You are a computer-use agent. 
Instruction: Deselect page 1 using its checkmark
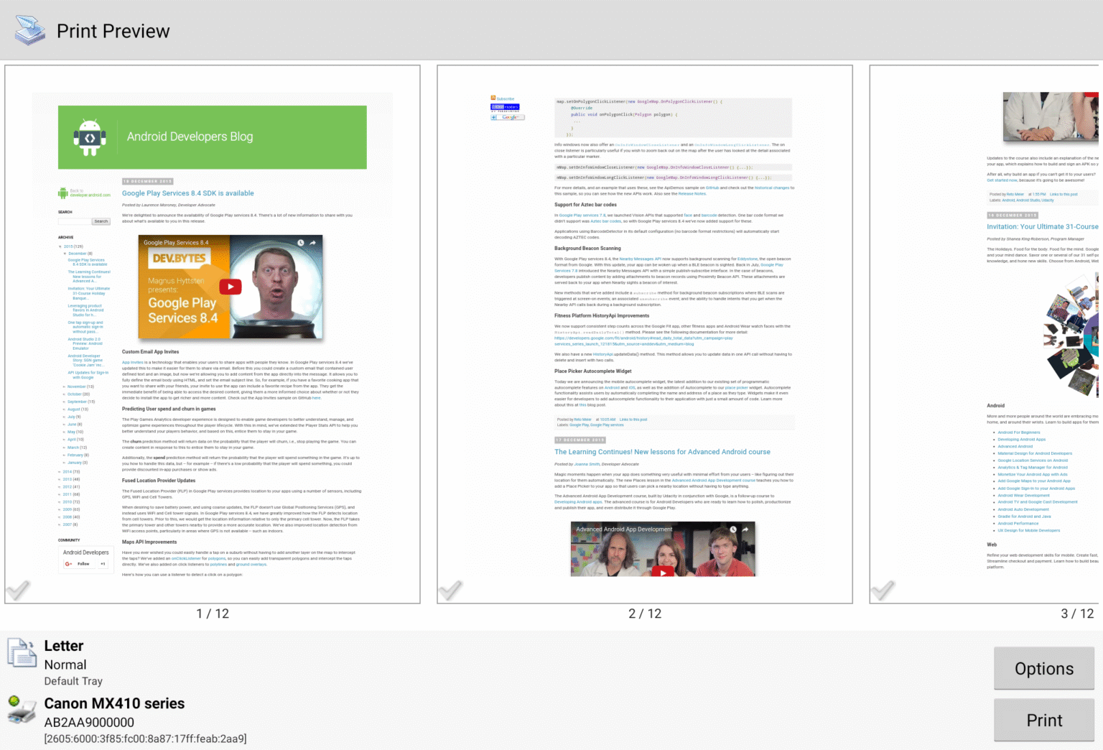click(x=19, y=591)
